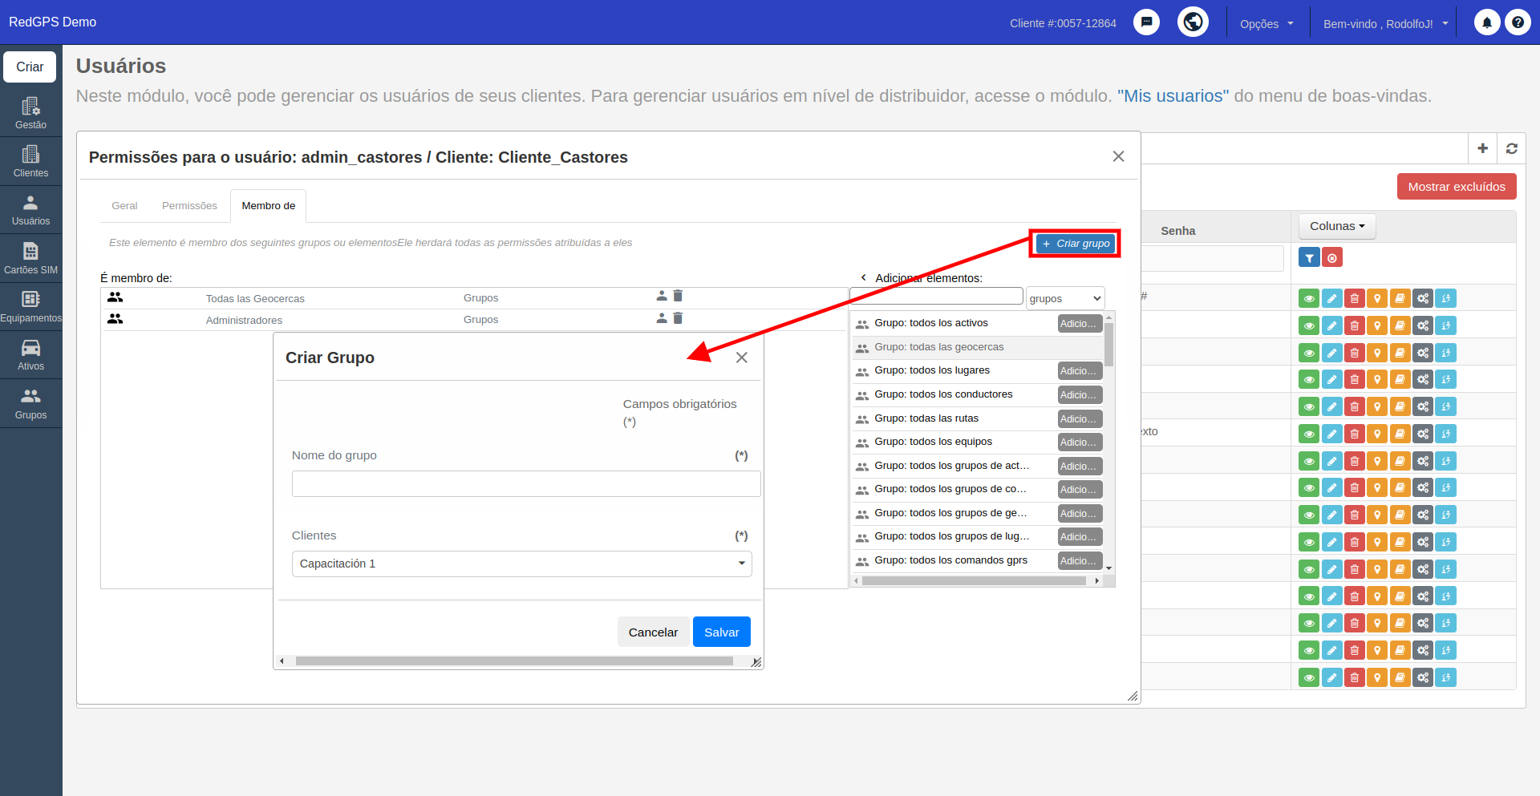Focus the Nome do grupo input field
Viewport: 1540px width, 796px height.
pos(526,483)
